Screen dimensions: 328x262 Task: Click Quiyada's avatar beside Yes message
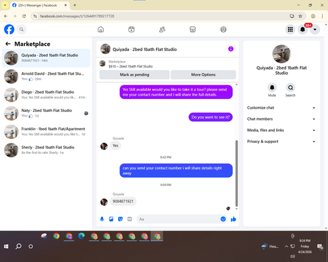point(104,146)
